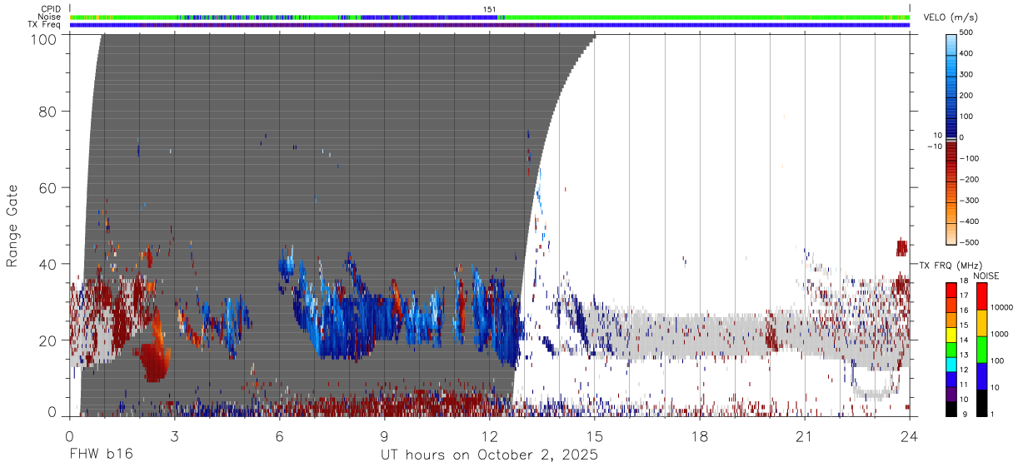
Task: Click the velocity color bar
Action: pyautogui.click(x=952, y=138)
